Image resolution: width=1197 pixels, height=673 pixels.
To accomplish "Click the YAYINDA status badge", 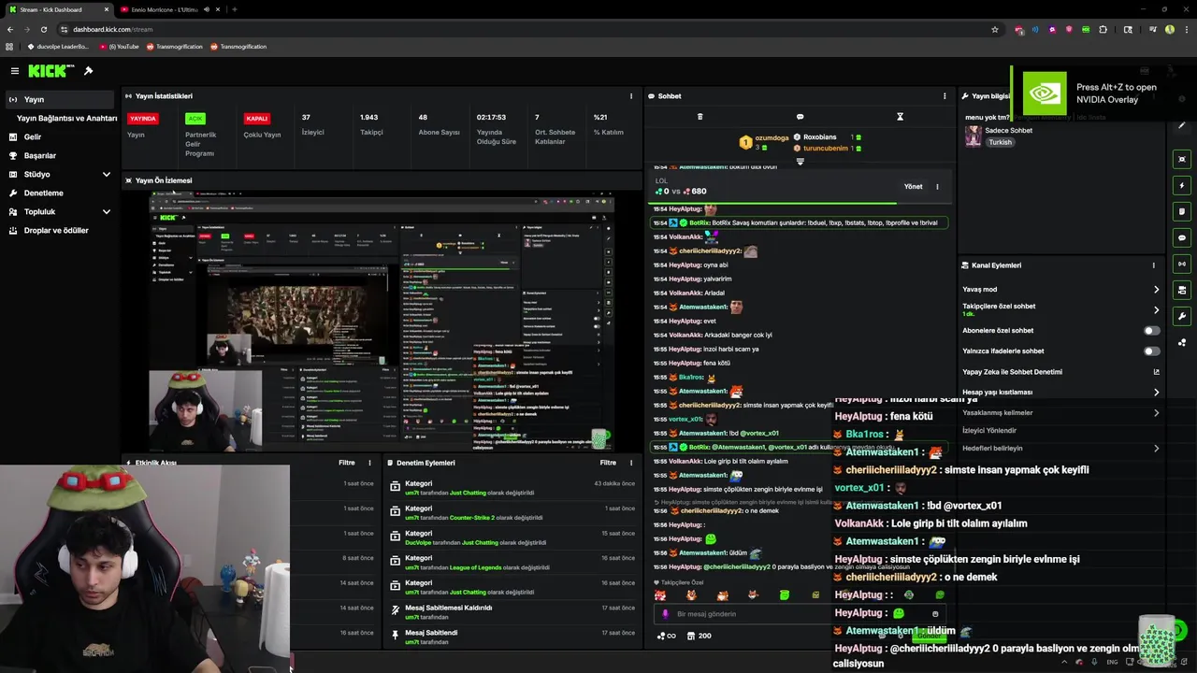I will pyautogui.click(x=143, y=119).
